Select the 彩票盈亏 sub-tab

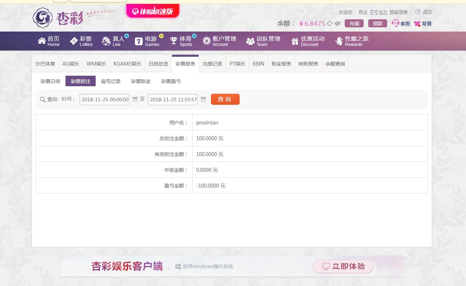[171, 81]
